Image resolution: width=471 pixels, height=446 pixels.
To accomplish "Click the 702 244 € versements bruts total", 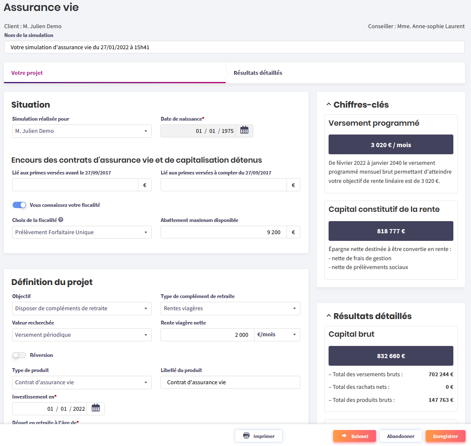I will pyautogui.click(x=441, y=374).
